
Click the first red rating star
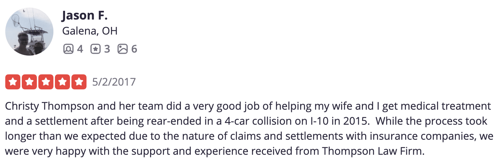point(13,82)
